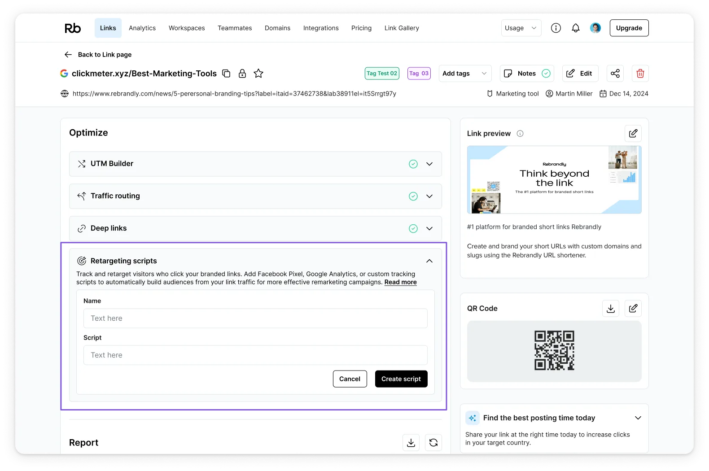Open the Analytics tab

click(x=142, y=28)
